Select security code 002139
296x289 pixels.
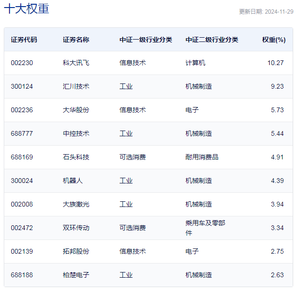tap(22, 252)
